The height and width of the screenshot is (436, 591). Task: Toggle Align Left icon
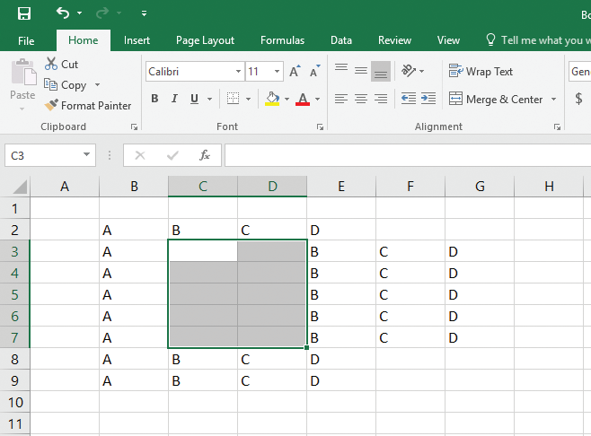coord(341,99)
